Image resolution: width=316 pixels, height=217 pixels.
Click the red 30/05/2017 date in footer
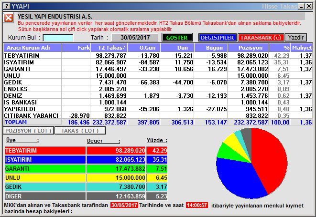pyautogui.click(x=124, y=205)
